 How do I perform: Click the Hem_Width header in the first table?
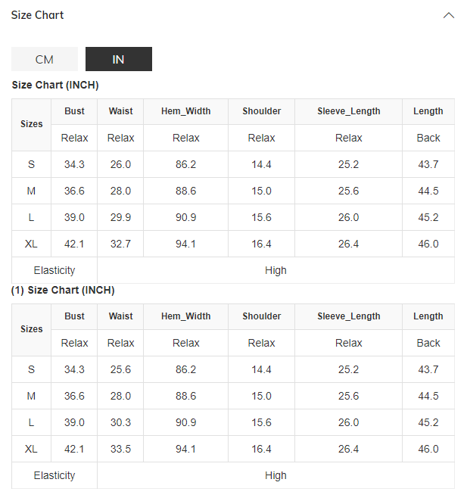(x=185, y=111)
